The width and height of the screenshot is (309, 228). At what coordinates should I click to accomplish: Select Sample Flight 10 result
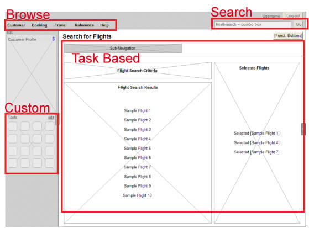coord(137,195)
